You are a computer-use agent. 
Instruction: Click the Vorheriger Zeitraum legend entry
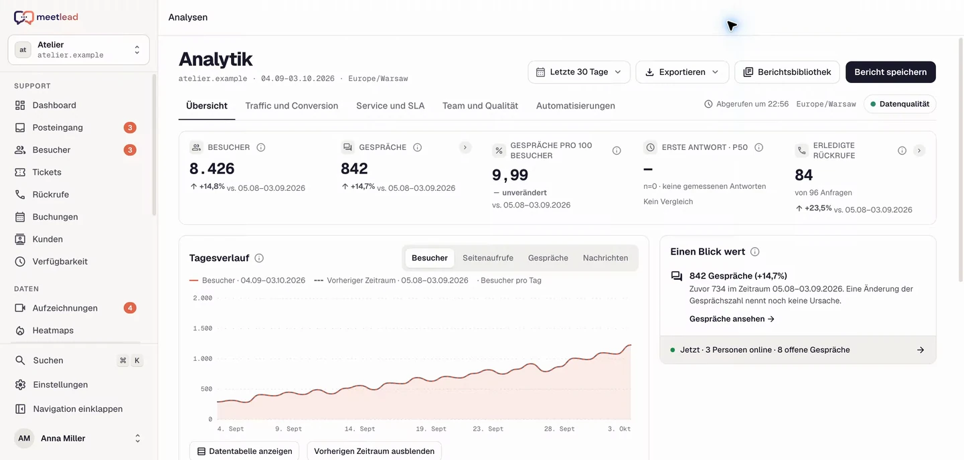[x=391, y=281]
